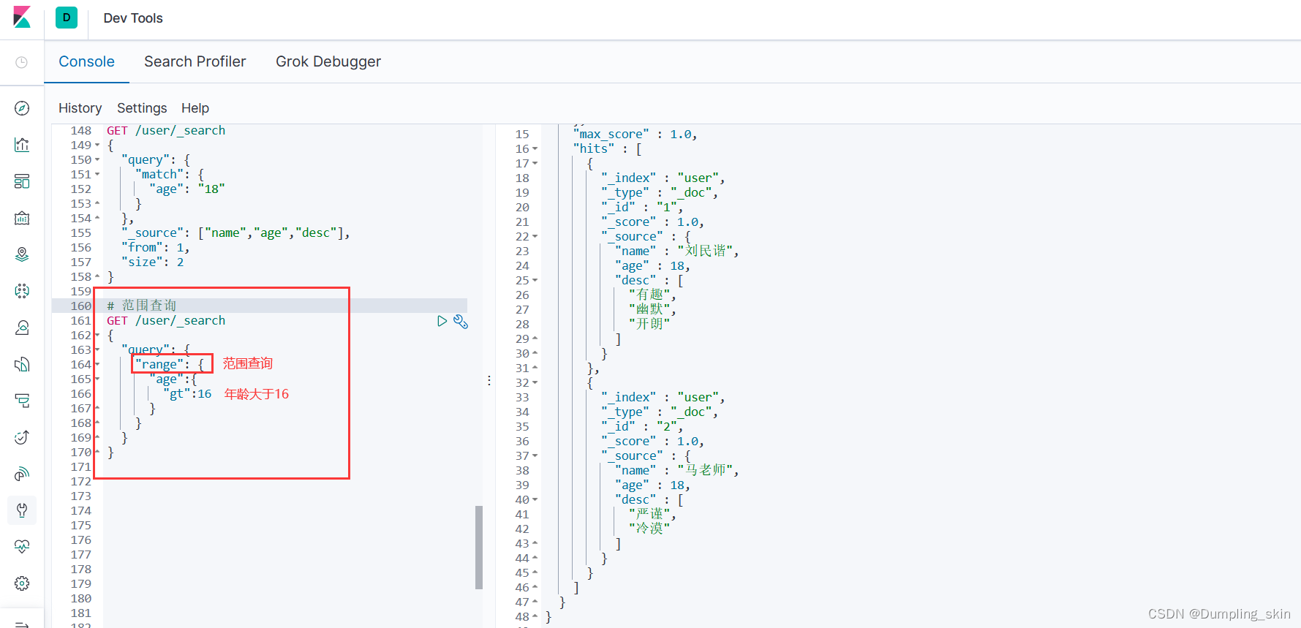
Task: Click the "age": "18" line
Action: point(187,189)
